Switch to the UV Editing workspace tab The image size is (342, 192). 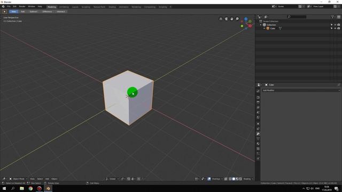pyautogui.click(x=64, y=7)
